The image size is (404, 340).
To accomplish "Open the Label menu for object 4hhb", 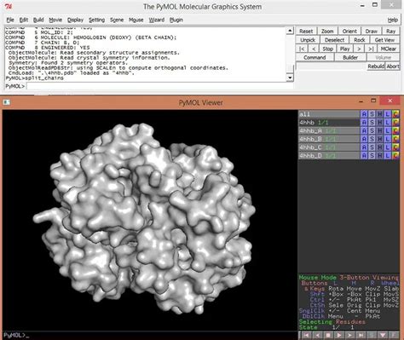I will pos(387,123).
